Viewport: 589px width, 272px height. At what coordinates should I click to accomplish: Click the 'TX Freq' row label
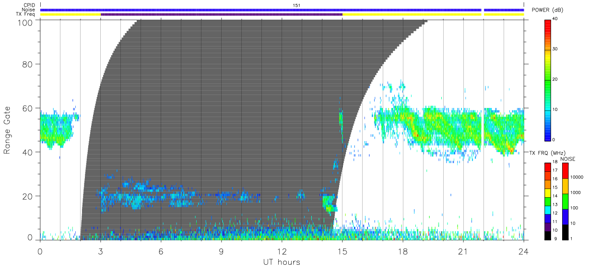[x=26, y=14]
